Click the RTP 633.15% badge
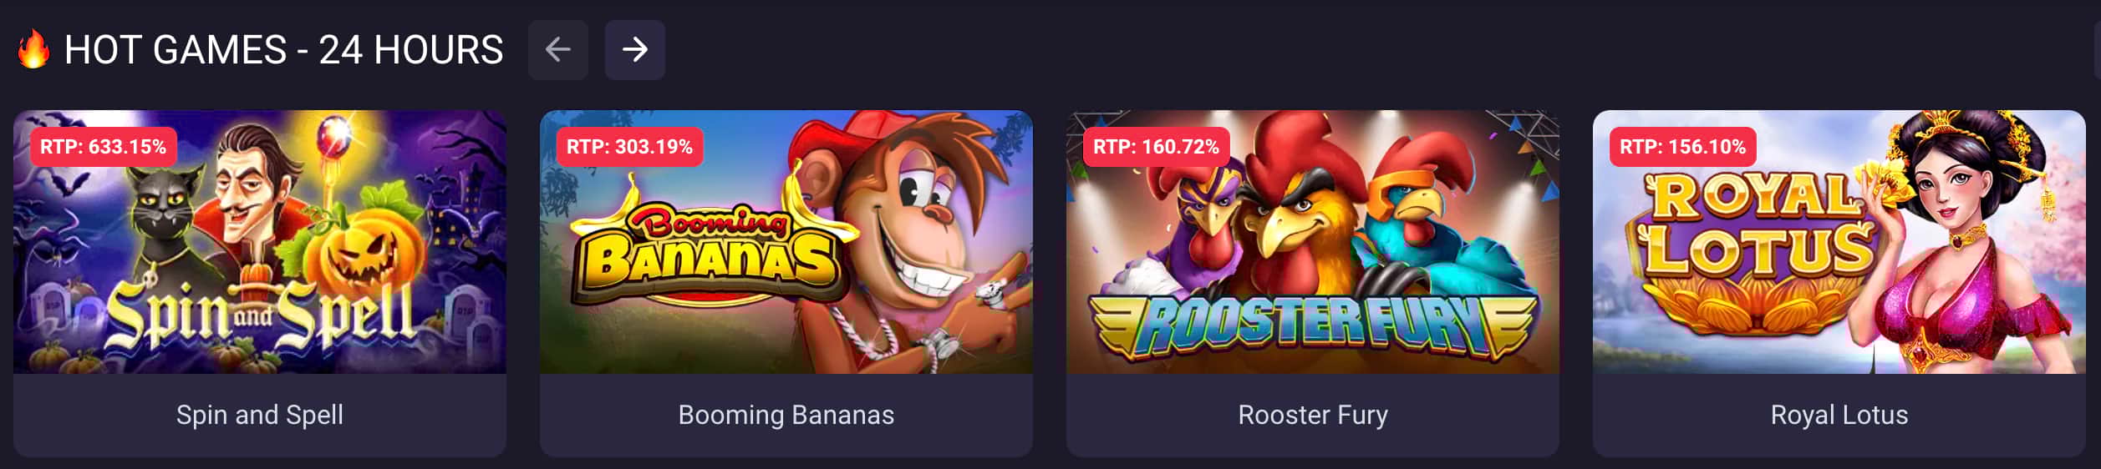Viewport: 2101px width, 469px height. coord(103,147)
